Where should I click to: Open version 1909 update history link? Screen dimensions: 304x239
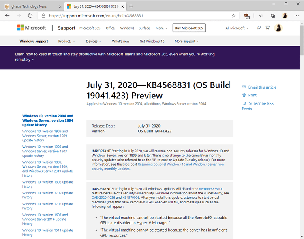pos(45,136)
